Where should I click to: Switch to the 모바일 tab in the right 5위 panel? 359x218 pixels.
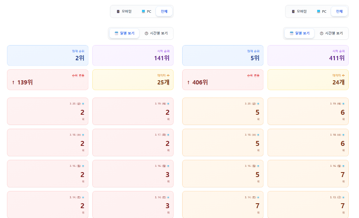(299, 11)
